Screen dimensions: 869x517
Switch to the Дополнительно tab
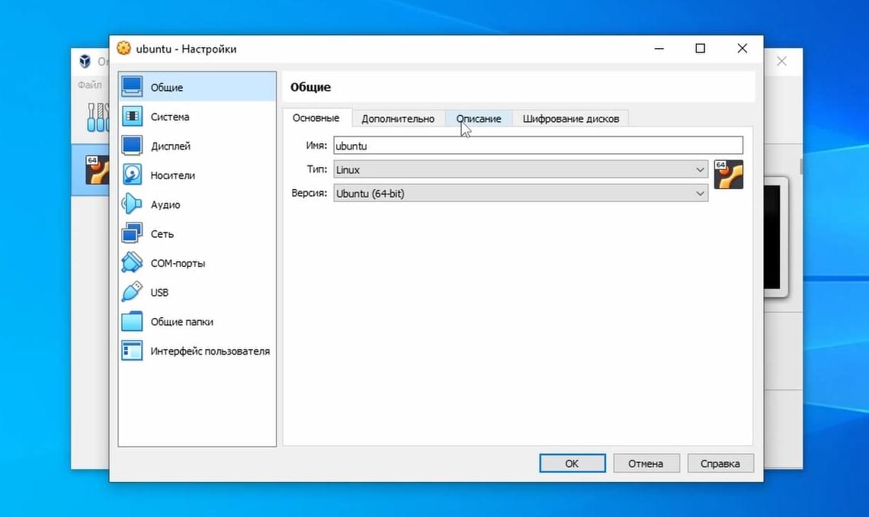pos(398,119)
